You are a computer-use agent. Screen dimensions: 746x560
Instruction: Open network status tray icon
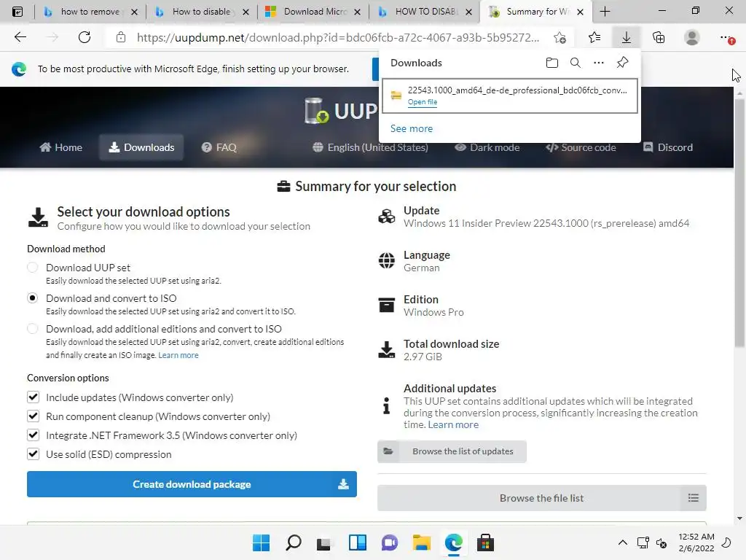[x=643, y=542]
